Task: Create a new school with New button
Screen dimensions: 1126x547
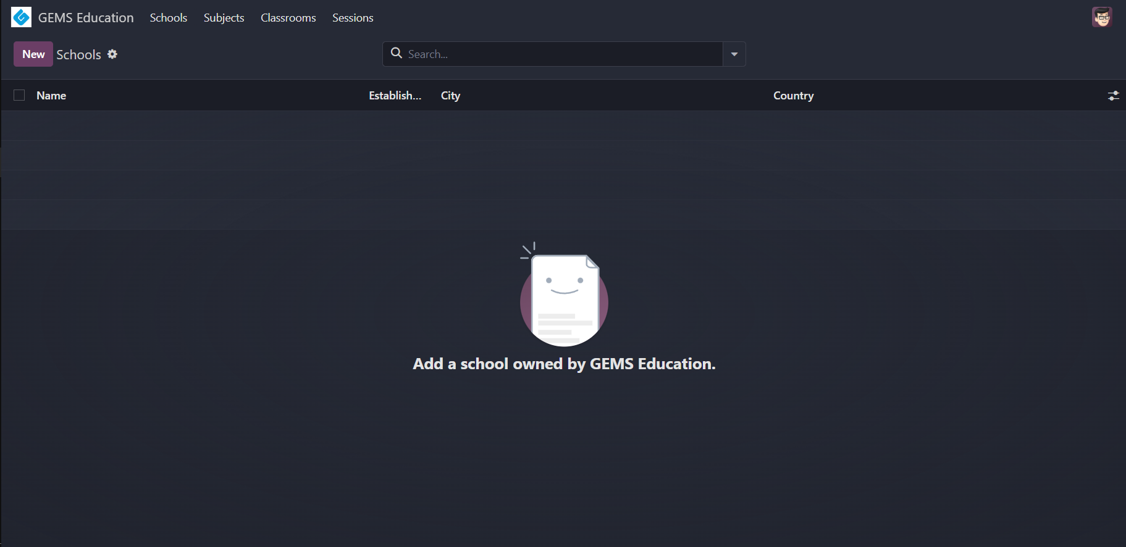Action: pyautogui.click(x=33, y=54)
